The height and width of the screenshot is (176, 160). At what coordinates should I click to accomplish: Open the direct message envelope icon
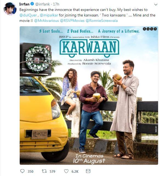coord(88,171)
